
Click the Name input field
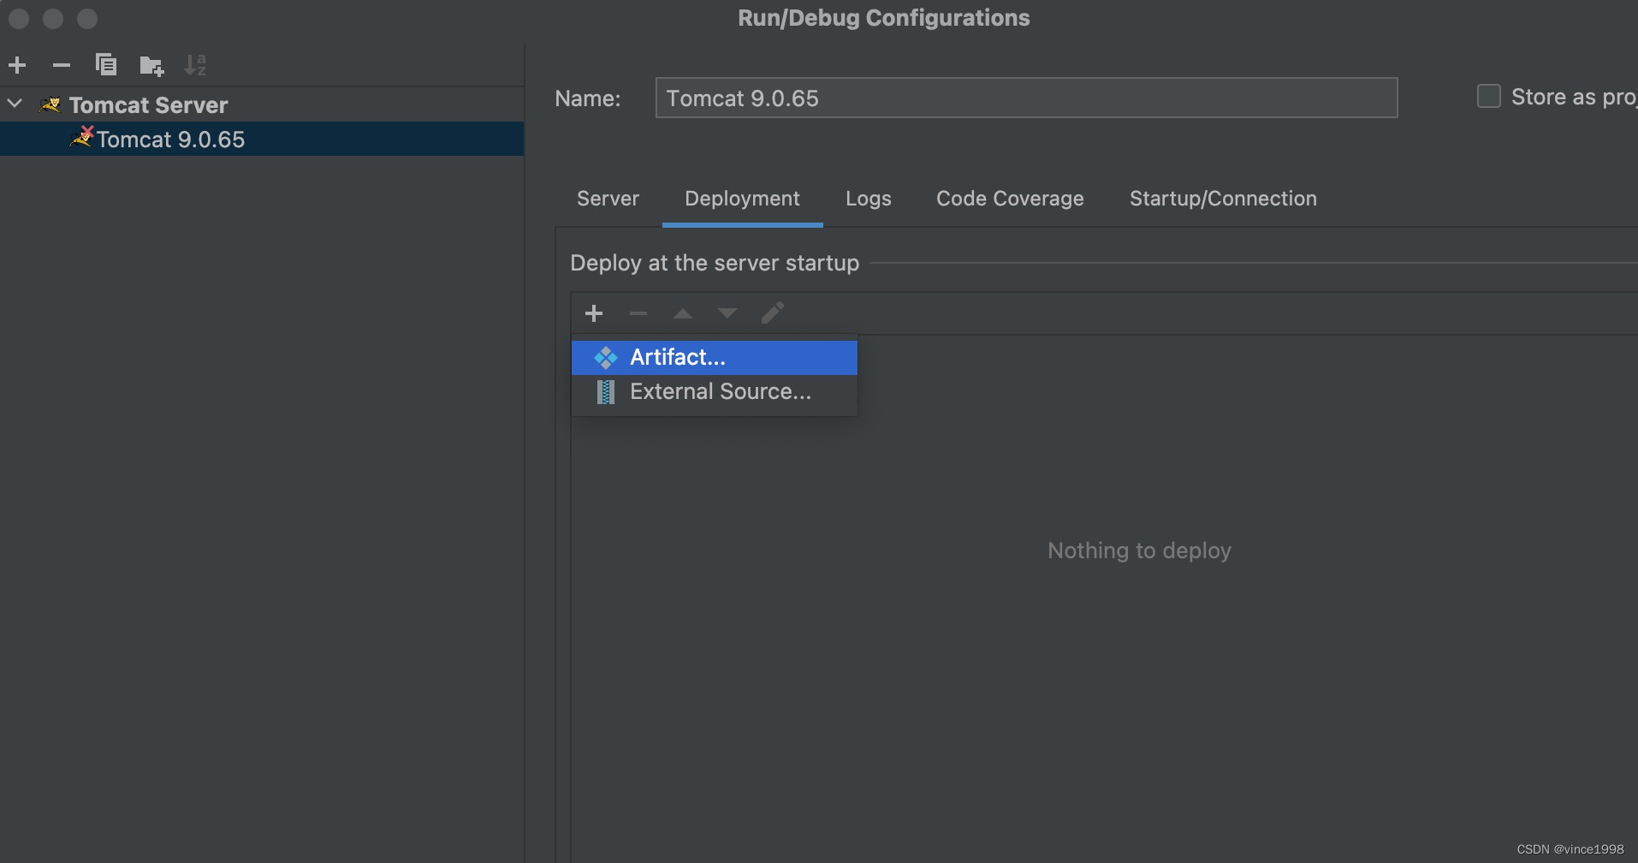pyautogui.click(x=1026, y=98)
